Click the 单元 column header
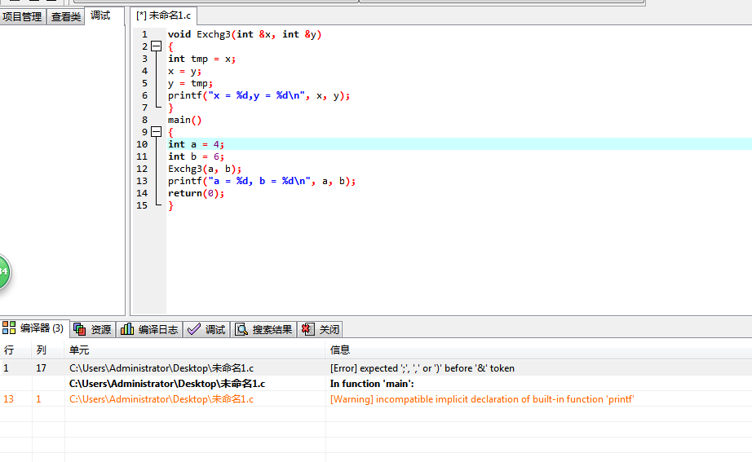752x462 pixels. (x=195, y=350)
